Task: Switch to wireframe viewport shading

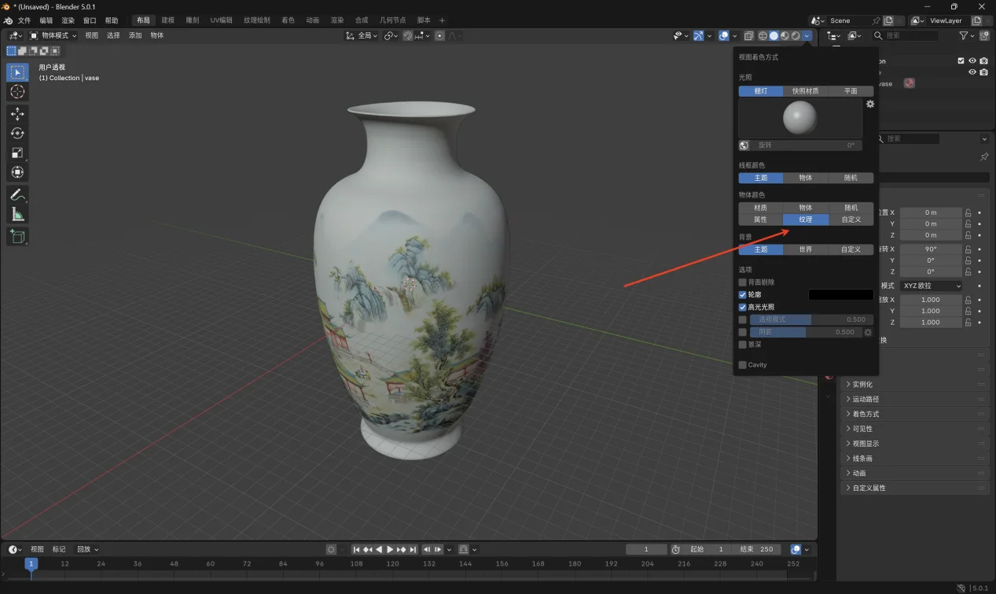Action: 762,35
